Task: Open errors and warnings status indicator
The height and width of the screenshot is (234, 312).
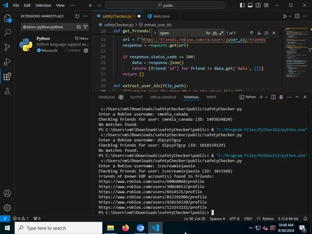Action: (x=20, y=218)
